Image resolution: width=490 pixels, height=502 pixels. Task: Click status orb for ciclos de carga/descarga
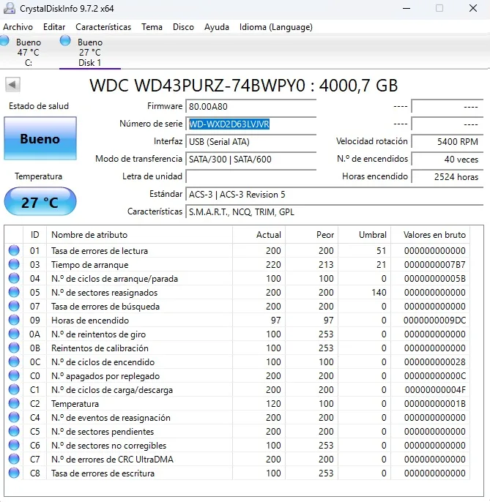(x=14, y=389)
